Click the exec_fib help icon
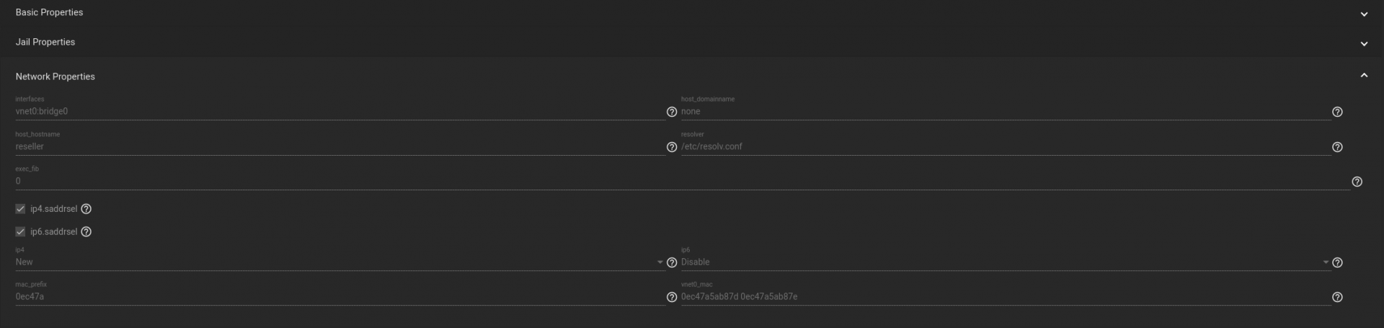Viewport: 1384px width, 328px height. (1357, 182)
